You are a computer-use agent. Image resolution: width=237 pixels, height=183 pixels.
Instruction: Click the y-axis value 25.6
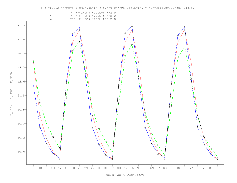[x=21, y=25]
